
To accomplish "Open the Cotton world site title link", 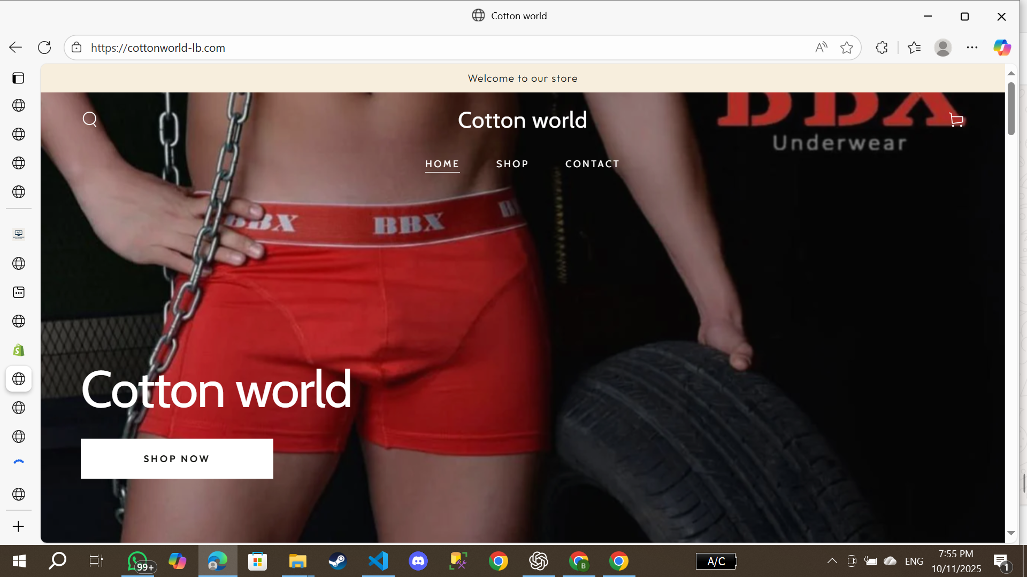I will (x=523, y=120).
